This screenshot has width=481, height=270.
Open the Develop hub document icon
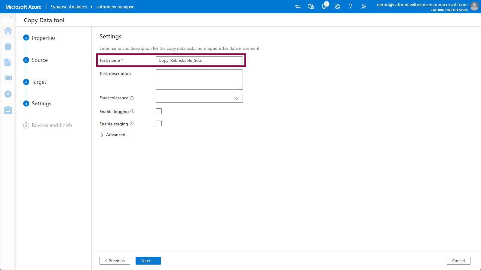click(x=8, y=62)
